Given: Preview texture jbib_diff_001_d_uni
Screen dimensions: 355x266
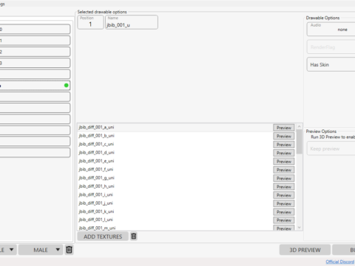Looking at the screenshot, I should pyautogui.click(x=284, y=153).
